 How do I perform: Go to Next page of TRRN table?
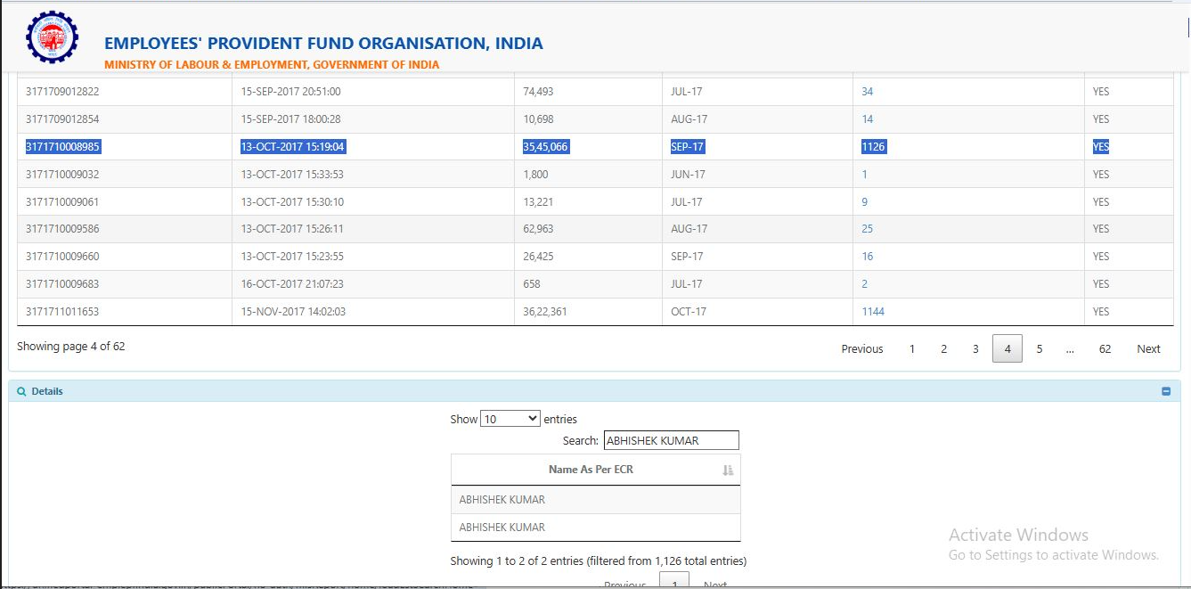pyautogui.click(x=1148, y=348)
